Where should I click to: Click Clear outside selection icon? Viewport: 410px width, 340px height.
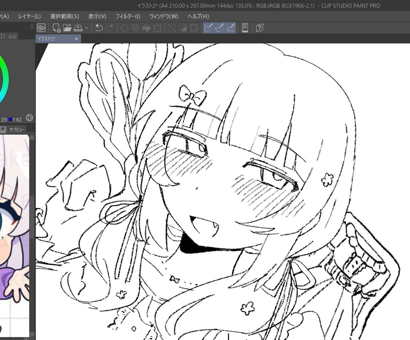135,28
